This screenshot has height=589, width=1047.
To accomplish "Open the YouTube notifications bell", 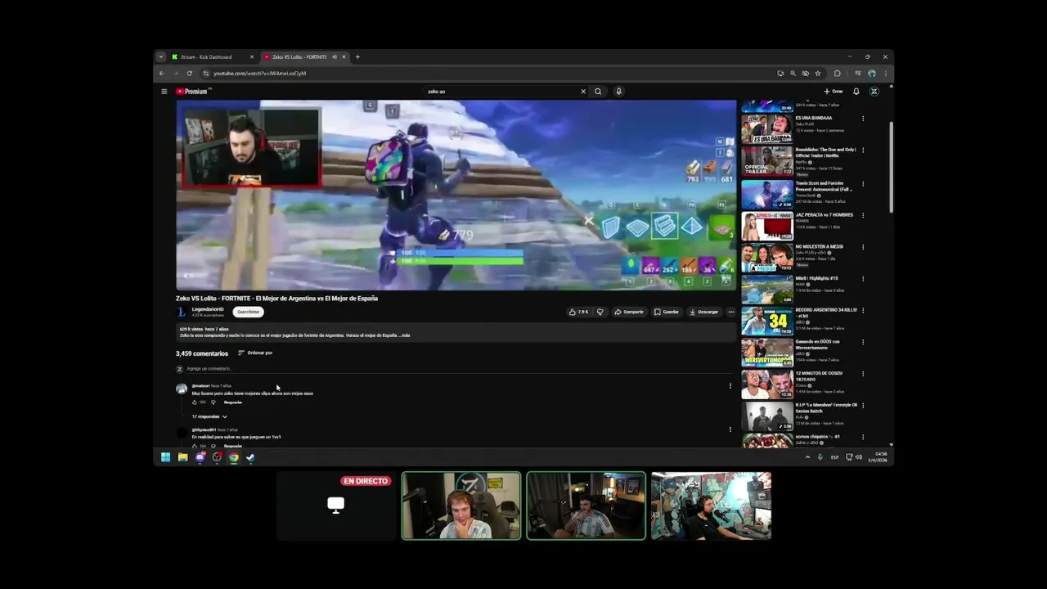I will click(856, 92).
